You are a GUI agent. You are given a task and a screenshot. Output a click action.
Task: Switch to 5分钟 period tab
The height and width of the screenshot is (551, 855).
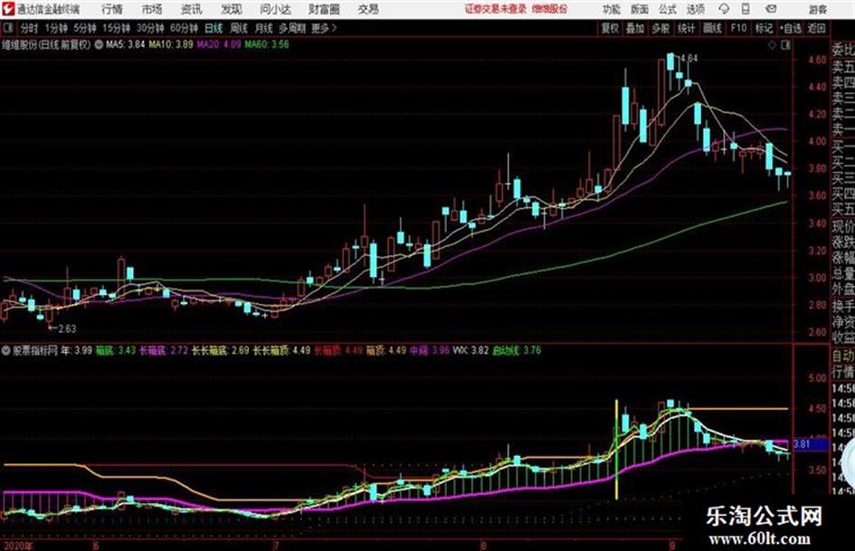(84, 28)
